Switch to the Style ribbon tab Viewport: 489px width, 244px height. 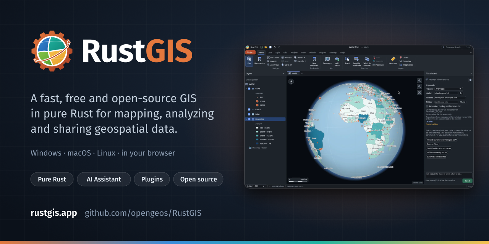(277, 53)
